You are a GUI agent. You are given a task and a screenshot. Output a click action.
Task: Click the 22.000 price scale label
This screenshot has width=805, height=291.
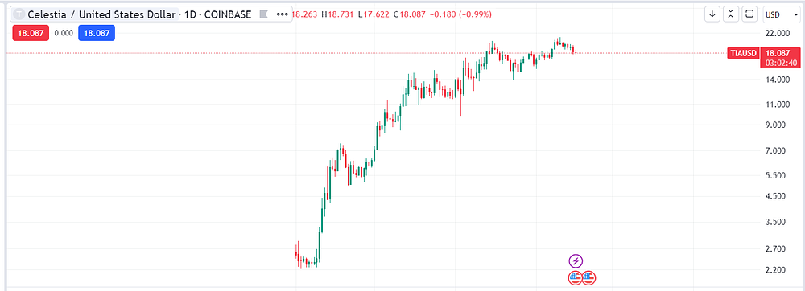776,34
